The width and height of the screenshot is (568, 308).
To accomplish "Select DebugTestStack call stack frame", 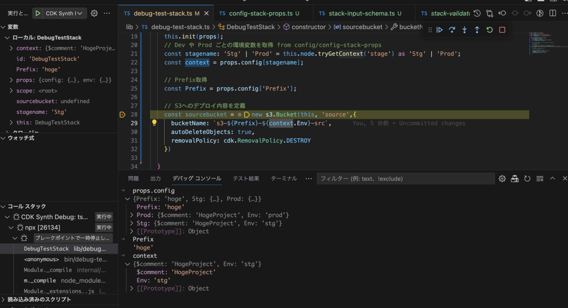I will (x=59, y=248).
